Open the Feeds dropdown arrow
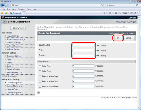The image size is (141, 110). 113,13
